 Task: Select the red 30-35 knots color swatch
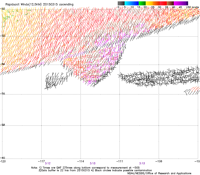[163, 3]
